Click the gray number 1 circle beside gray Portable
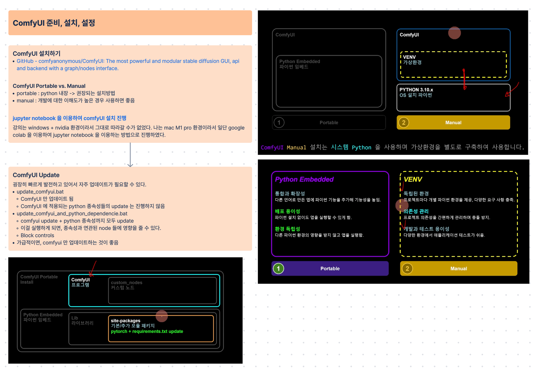This screenshot has width=534, height=373. point(279,123)
